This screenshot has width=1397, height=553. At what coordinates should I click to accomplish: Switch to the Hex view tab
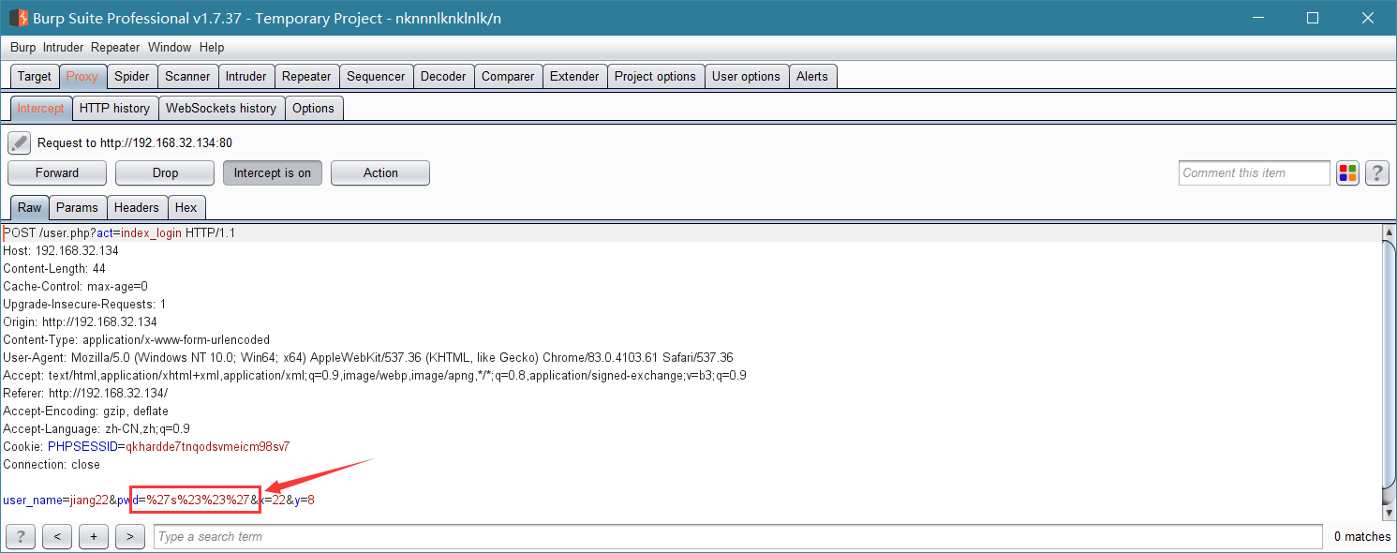(186, 208)
